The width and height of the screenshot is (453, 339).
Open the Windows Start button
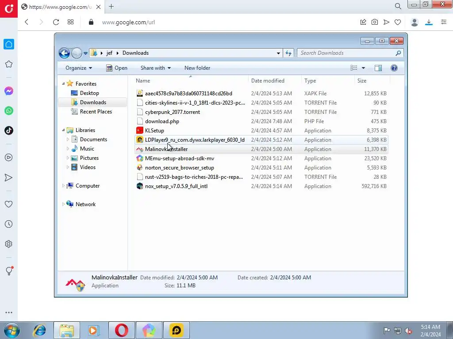(12, 330)
